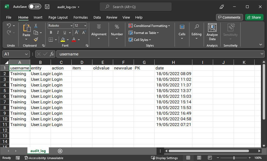Screen dimensions: 267x161
Task: Apply Italic formatting
Action: click(x=58, y=33)
